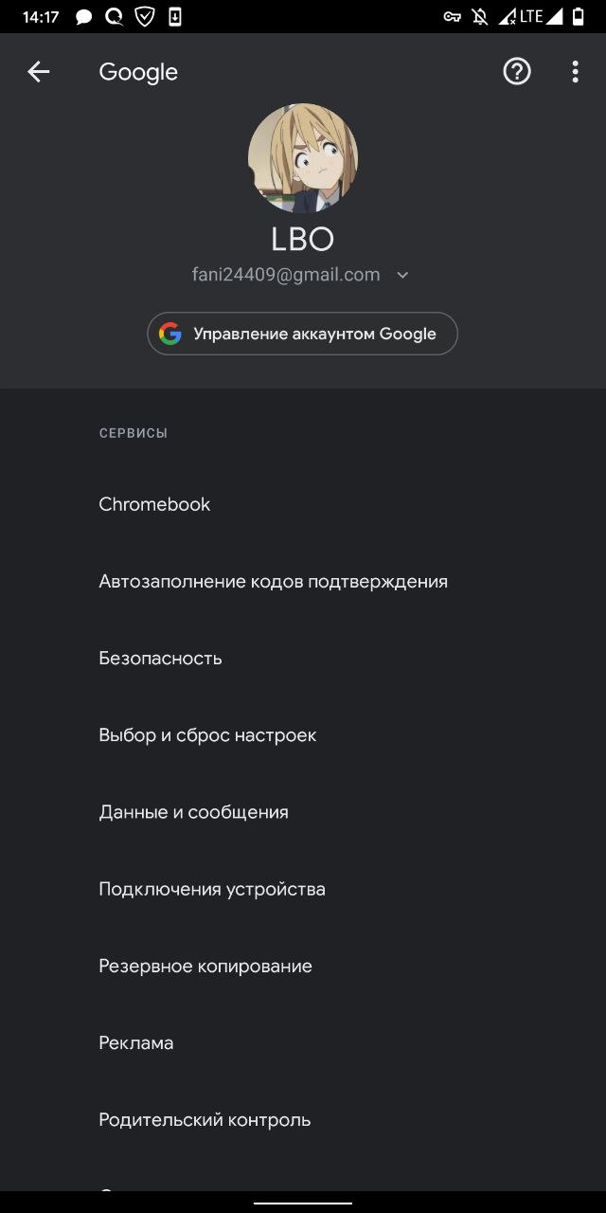The image size is (606, 1213).
Task: Tap the Реклама entry
Action: point(136,1042)
